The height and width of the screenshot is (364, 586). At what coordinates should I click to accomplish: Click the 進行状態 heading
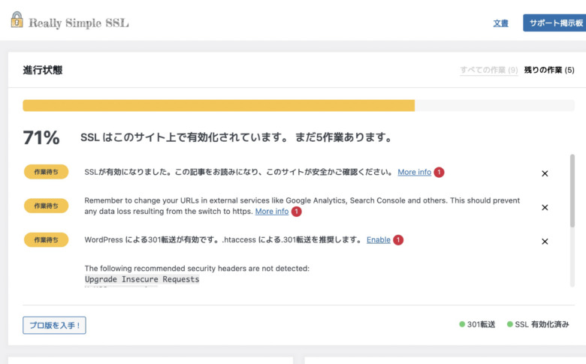[43, 70]
